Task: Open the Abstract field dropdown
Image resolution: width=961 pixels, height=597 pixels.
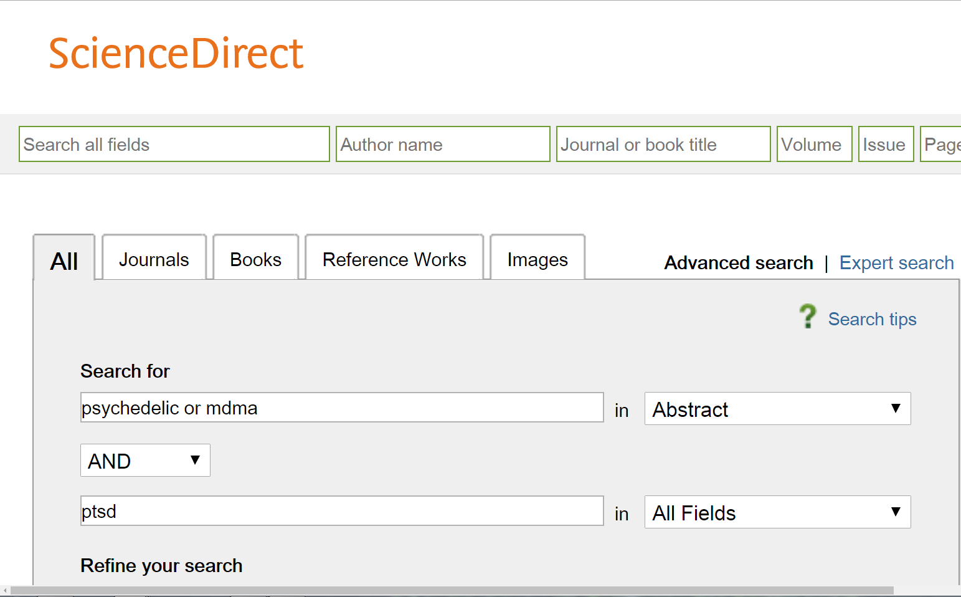Action: [x=777, y=409]
